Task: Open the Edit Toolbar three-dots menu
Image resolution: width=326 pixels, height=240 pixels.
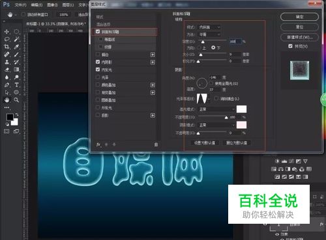Action: pyautogui.click(x=7, y=107)
